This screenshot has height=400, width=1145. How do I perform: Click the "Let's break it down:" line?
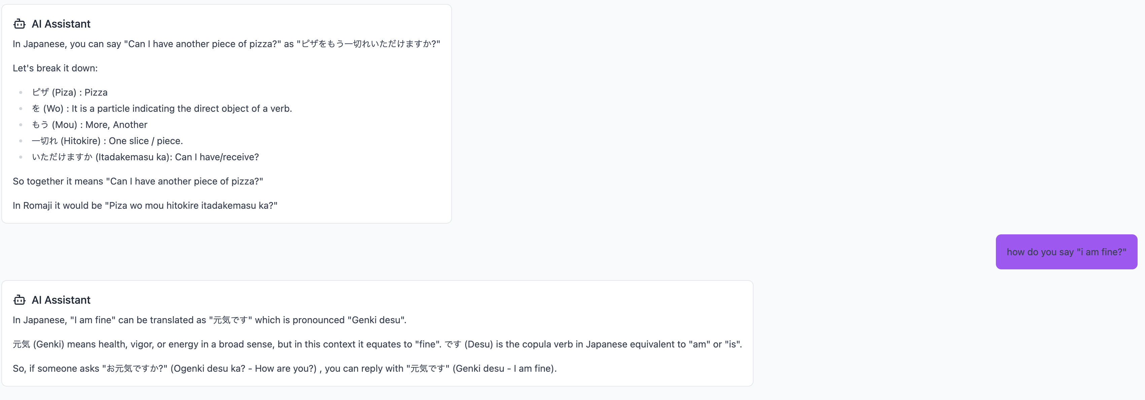55,68
